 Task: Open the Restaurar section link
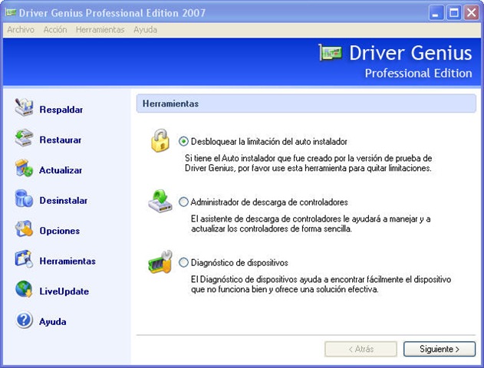click(x=61, y=140)
